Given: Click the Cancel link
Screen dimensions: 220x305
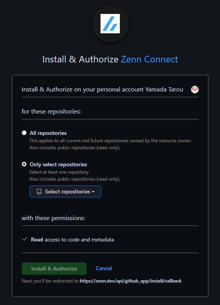Looking at the screenshot, I should point(104,268).
